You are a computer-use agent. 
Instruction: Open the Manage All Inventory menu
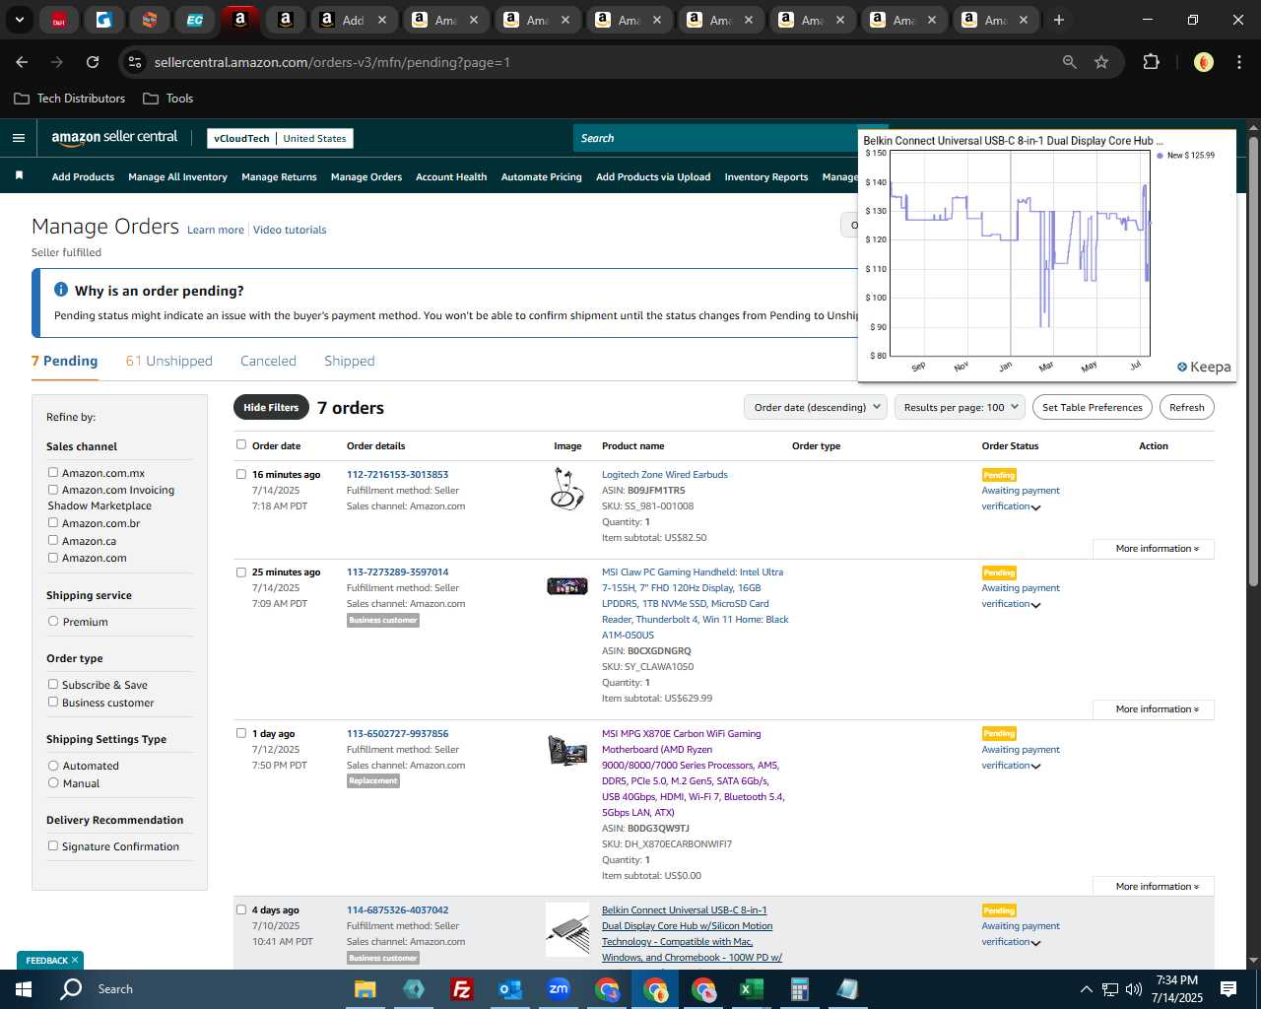177,177
